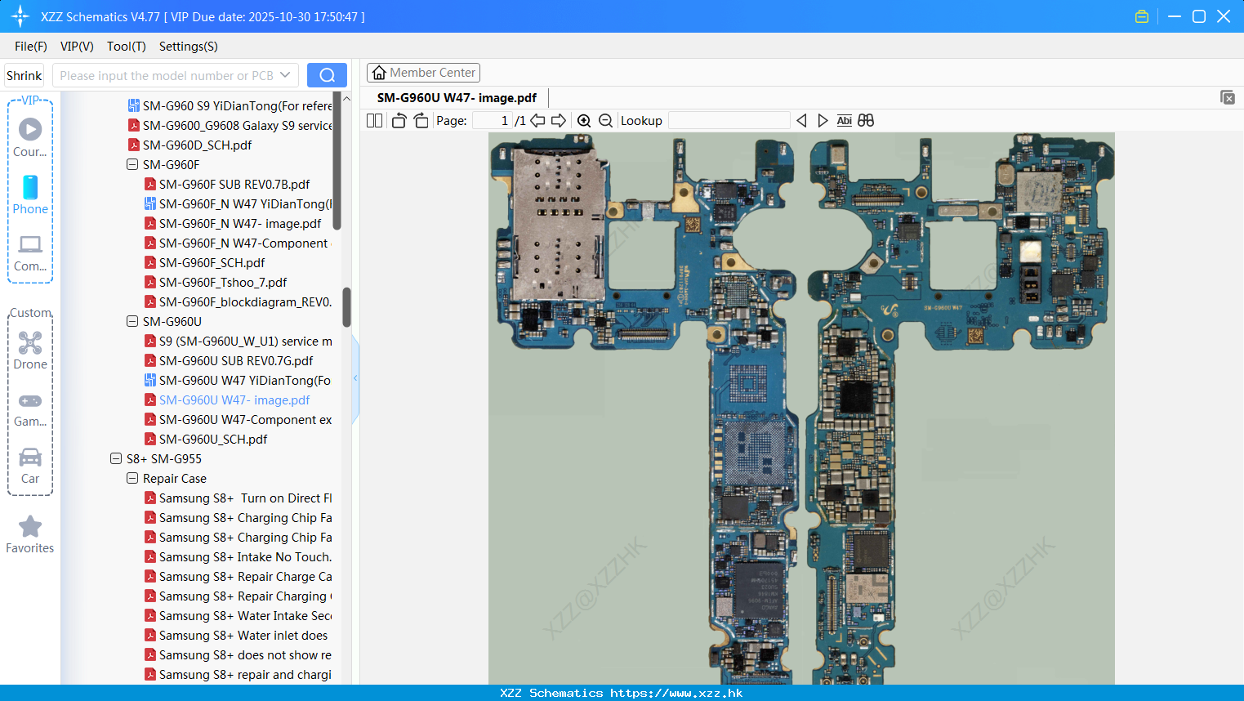1244x701 pixels.
Task: Open SM-G960F_SCH.pdf
Action: pos(212,262)
